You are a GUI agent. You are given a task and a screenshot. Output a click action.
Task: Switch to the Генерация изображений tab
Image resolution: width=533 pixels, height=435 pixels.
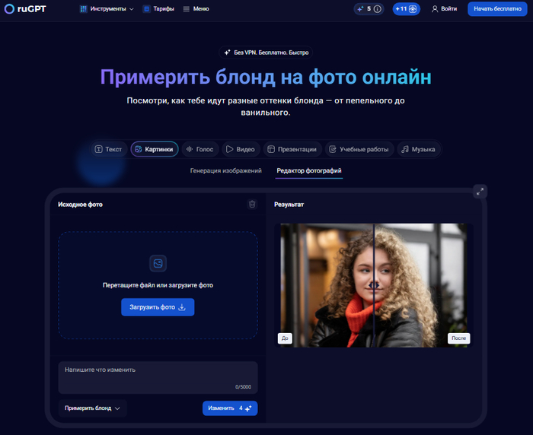pos(225,171)
